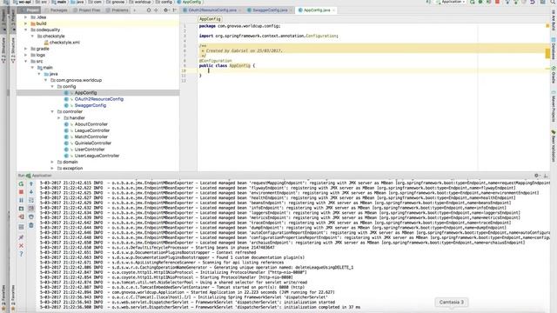
Task: Print console output icon
Action: coord(31,216)
